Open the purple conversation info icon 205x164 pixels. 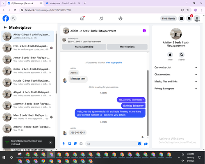point(144,31)
